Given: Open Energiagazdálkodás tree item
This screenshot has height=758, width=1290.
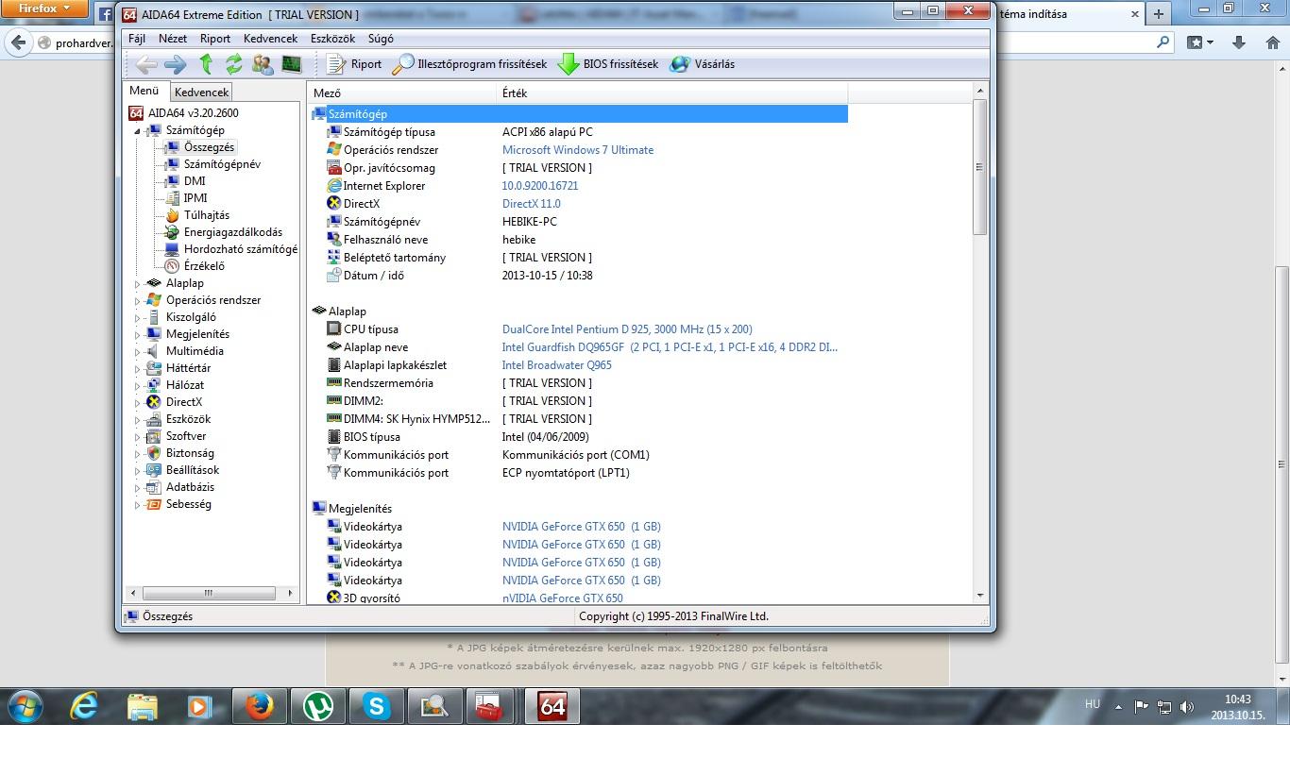Looking at the screenshot, I should (x=232, y=232).
